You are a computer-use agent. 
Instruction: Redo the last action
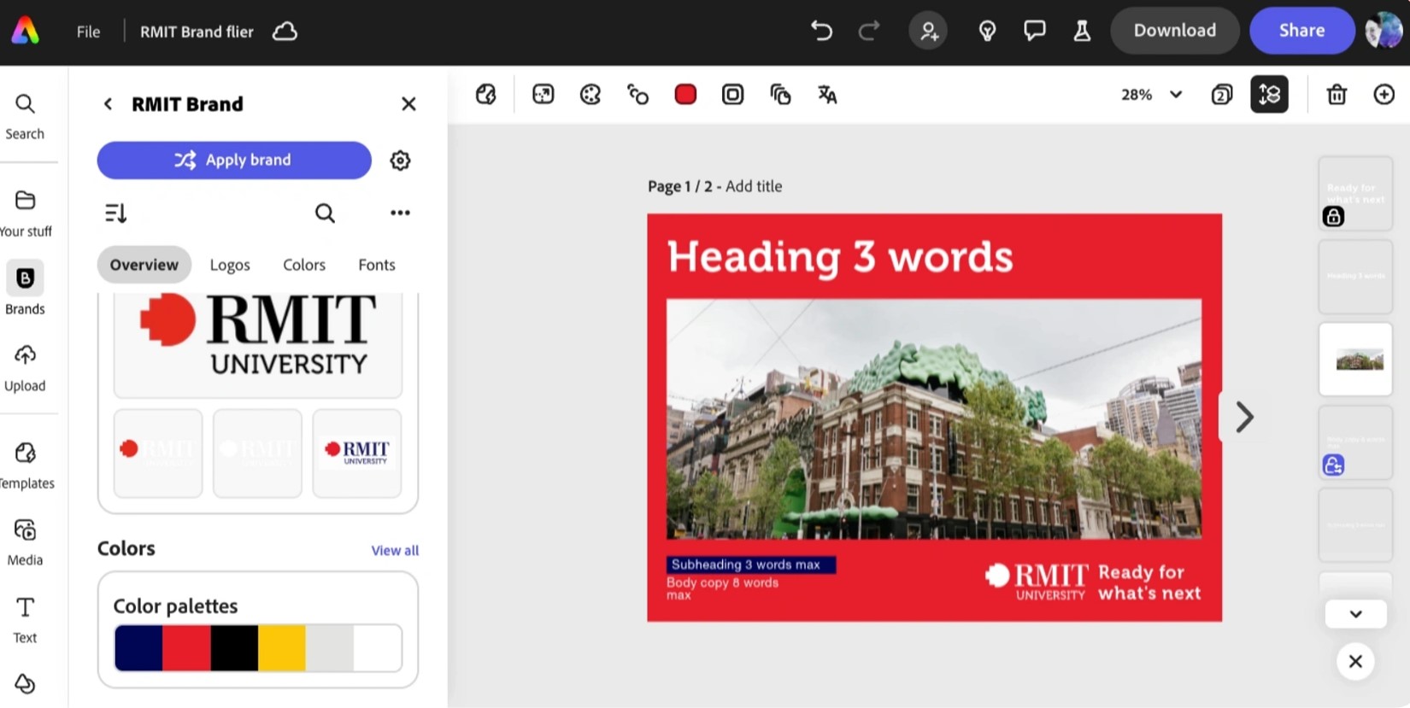[869, 32]
